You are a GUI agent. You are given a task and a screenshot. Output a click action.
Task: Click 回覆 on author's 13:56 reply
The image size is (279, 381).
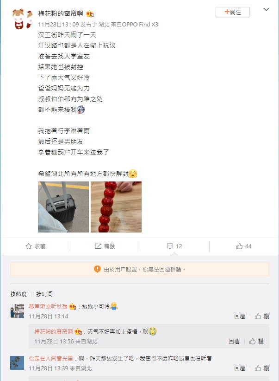point(234,342)
